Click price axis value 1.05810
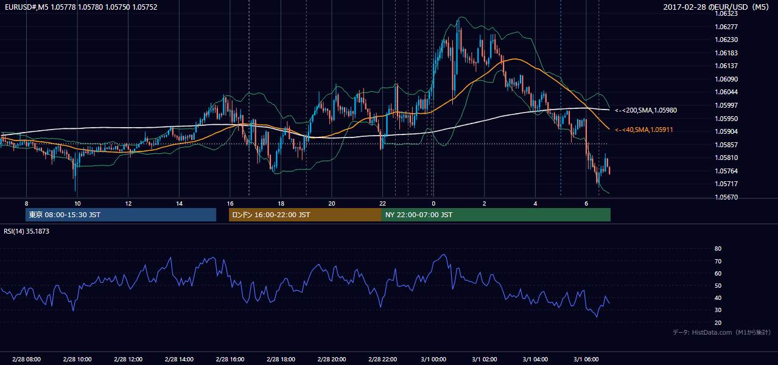The width and height of the screenshot is (778, 365). tap(726, 158)
